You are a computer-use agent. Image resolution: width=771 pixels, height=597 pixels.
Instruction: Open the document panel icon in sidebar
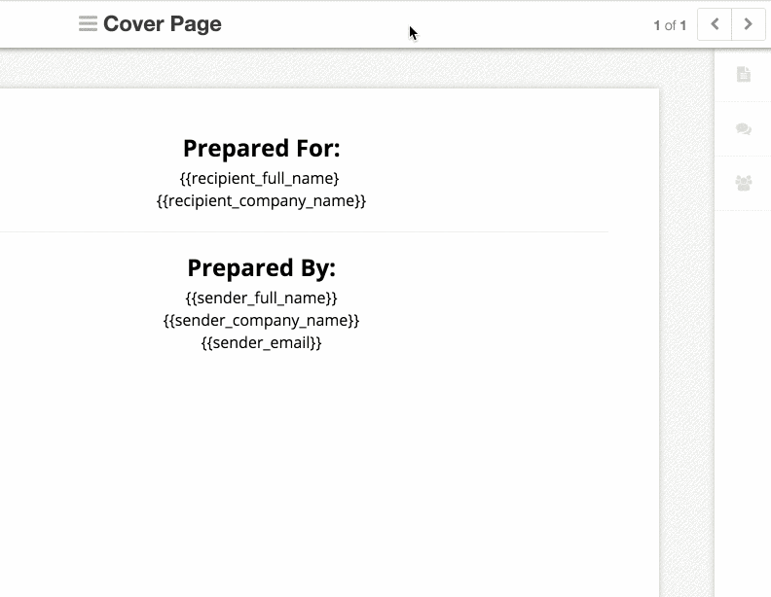[x=744, y=75]
